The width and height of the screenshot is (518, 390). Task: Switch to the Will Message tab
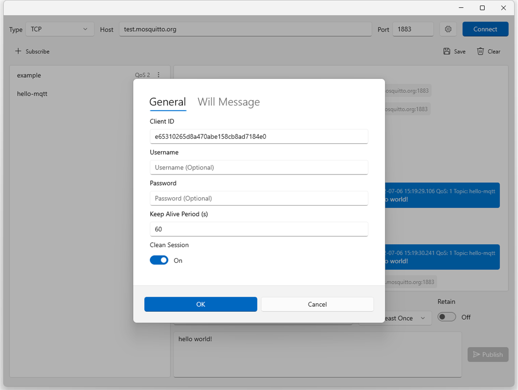(229, 102)
